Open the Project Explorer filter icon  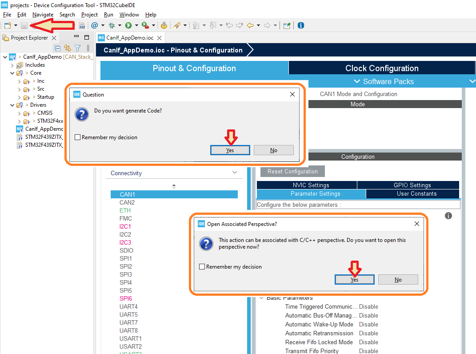78,48
